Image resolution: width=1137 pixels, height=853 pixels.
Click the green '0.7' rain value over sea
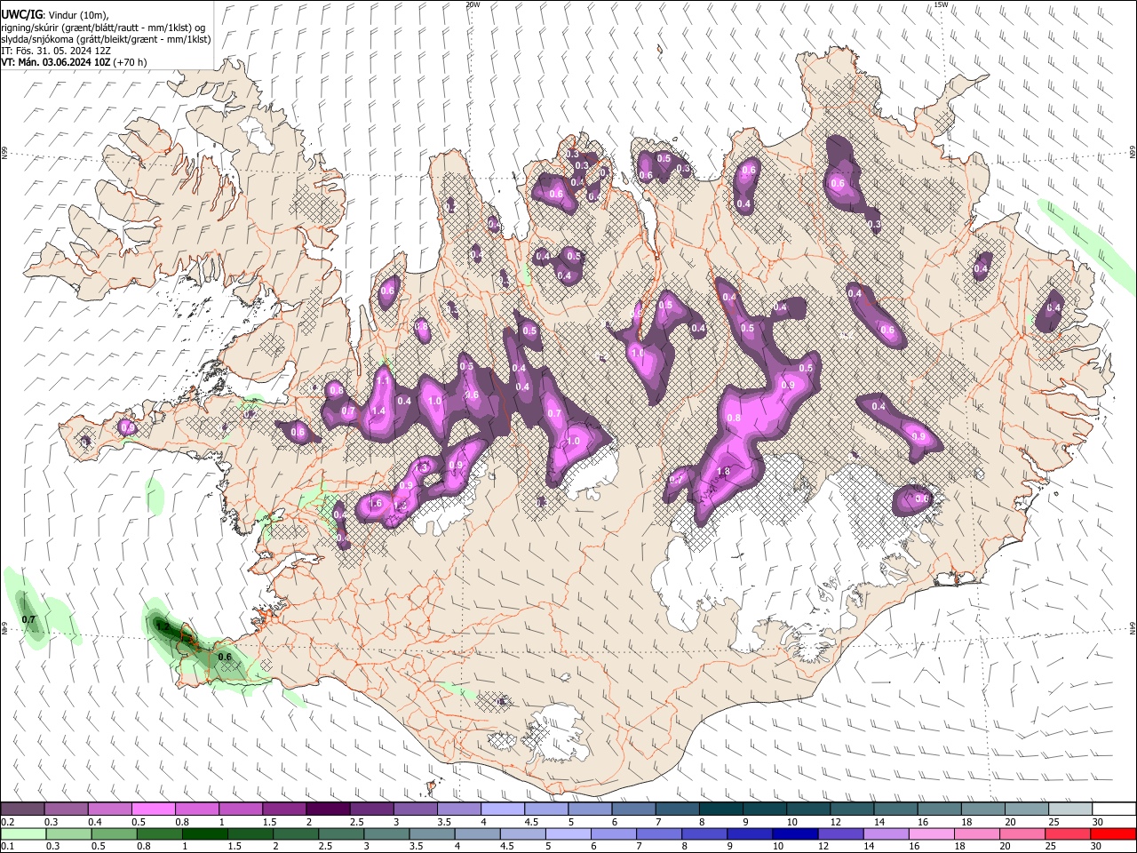tap(28, 619)
